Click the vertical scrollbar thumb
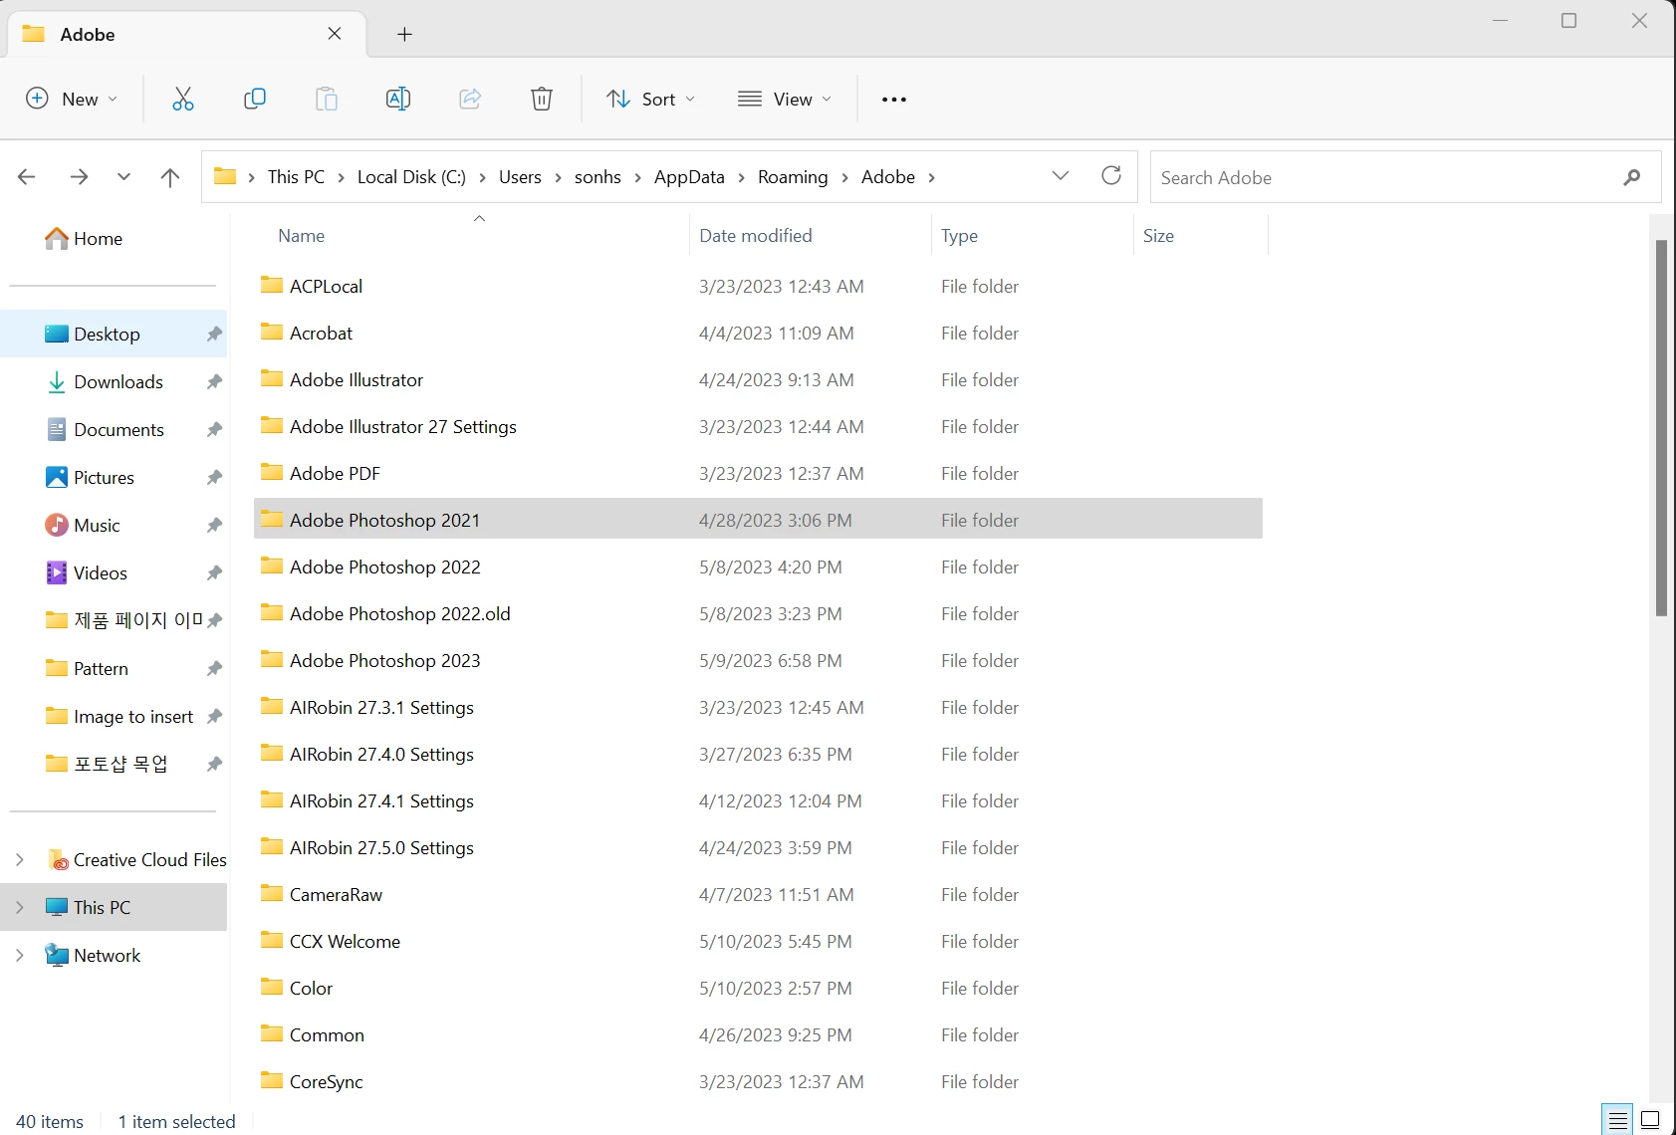This screenshot has width=1676, height=1135. tap(1661, 428)
